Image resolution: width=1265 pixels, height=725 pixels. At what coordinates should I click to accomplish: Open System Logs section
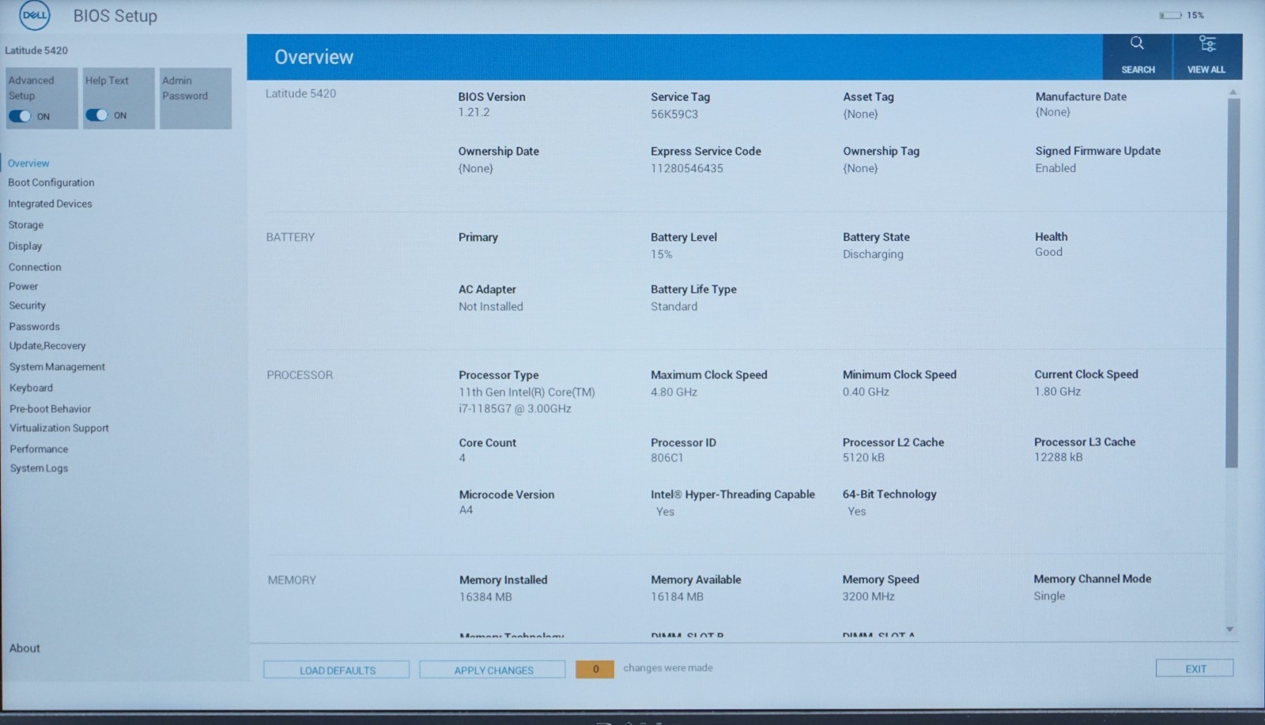click(39, 468)
